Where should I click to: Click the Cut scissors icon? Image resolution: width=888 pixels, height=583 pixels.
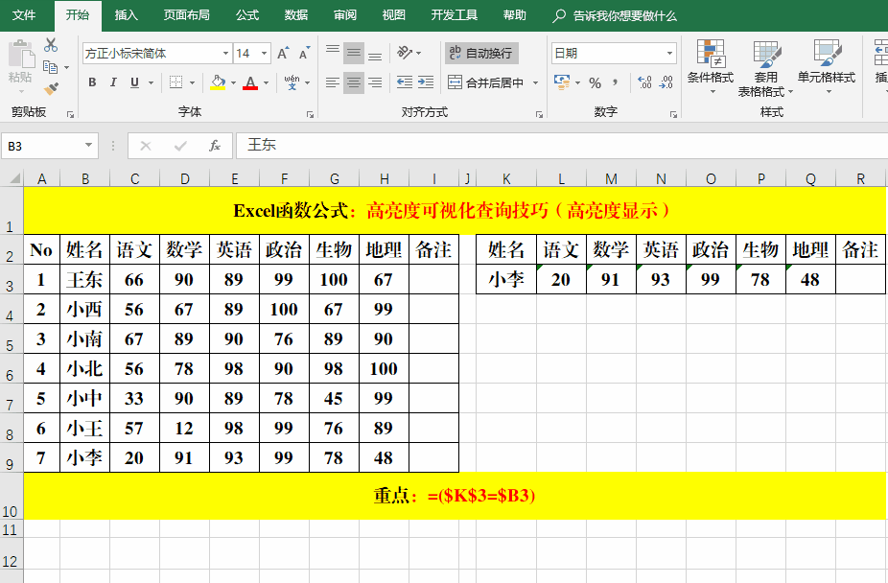click(x=50, y=45)
